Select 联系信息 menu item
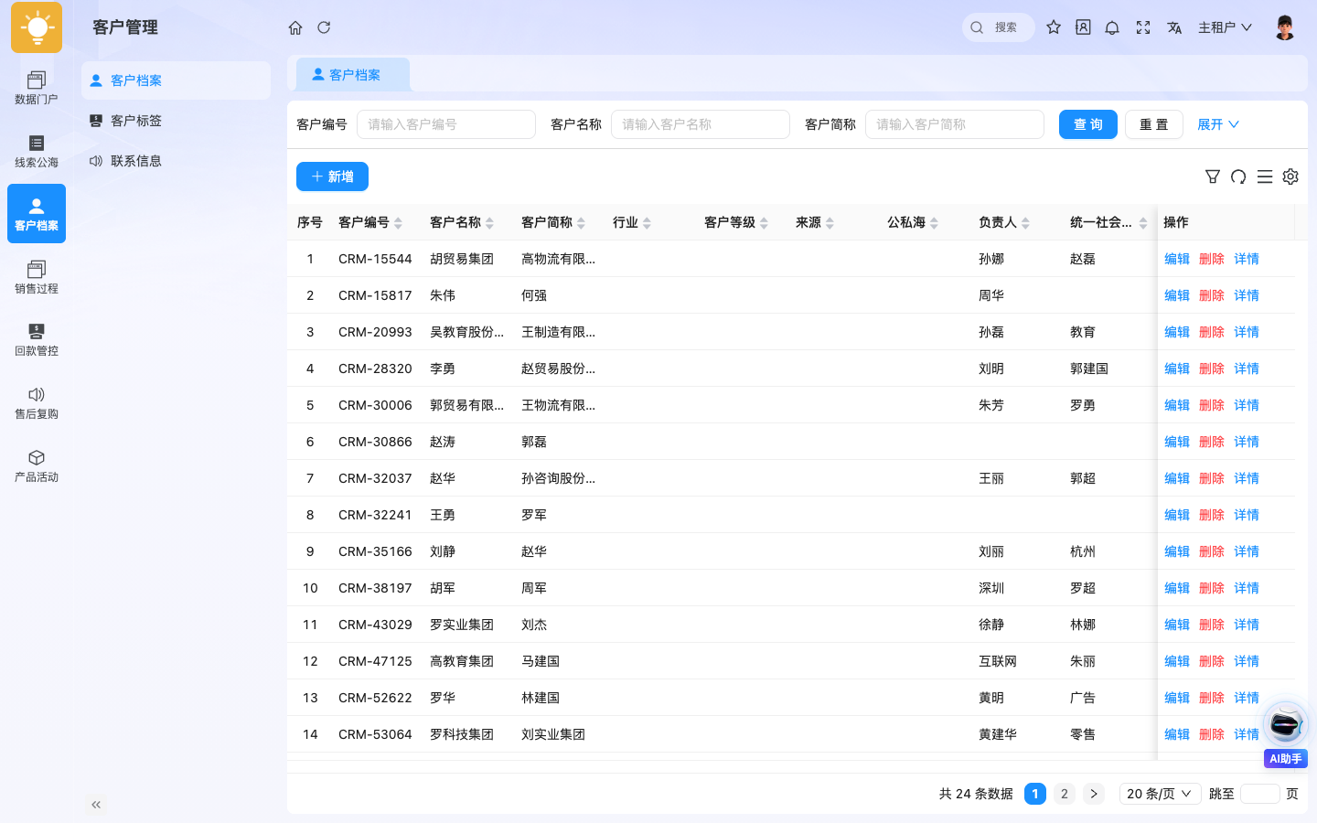The height and width of the screenshot is (823, 1317). click(176, 161)
